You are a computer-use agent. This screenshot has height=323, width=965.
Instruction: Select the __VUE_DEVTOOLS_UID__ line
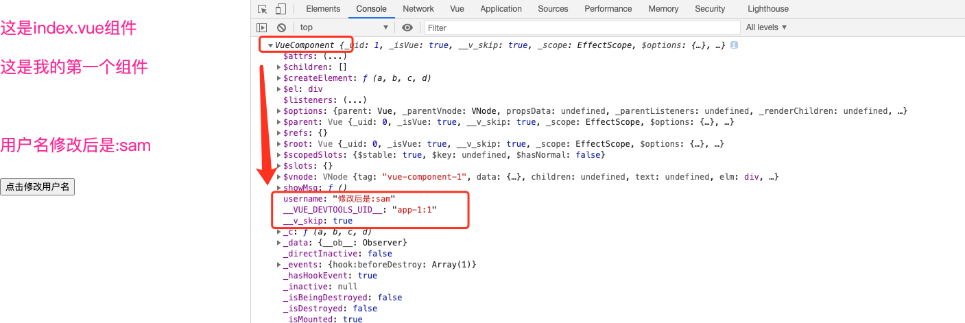coord(359,210)
